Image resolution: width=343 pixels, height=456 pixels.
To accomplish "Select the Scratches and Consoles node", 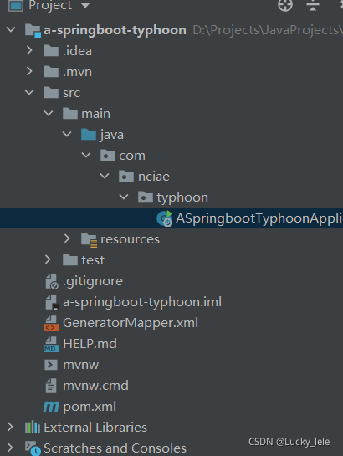I will [115, 448].
